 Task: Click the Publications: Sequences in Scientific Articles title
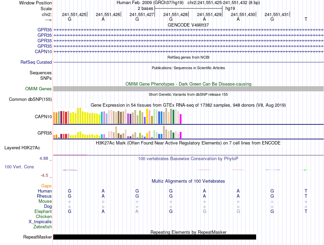[x=188, y=68]
